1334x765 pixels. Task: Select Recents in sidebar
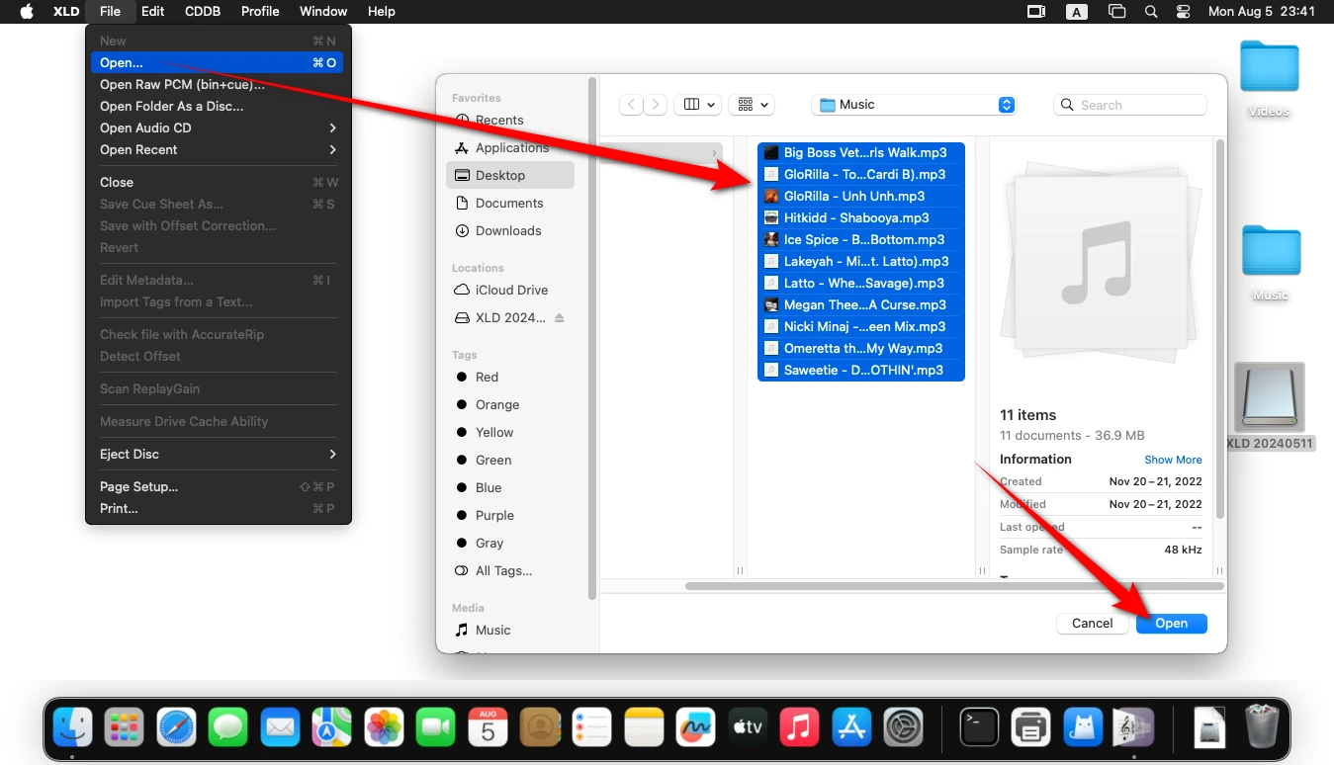click(x=510, y=121)
